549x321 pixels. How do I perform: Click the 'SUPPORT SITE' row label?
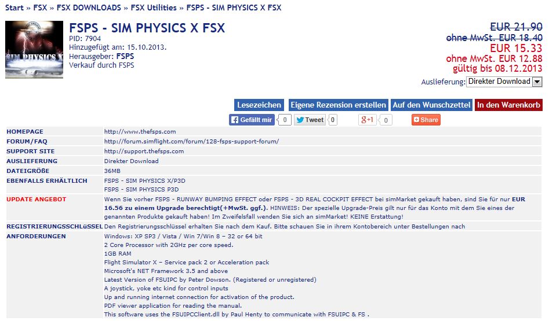[31, 151]
